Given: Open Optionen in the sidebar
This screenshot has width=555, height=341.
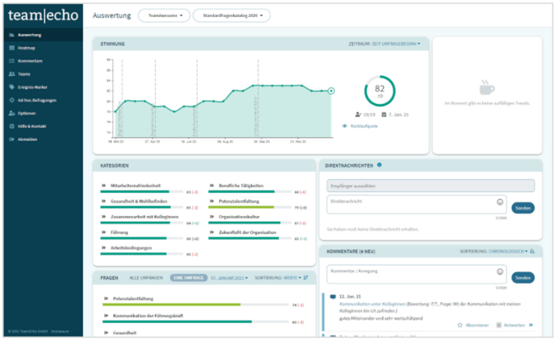Looking at the screenshot, I should click(27, 114).
